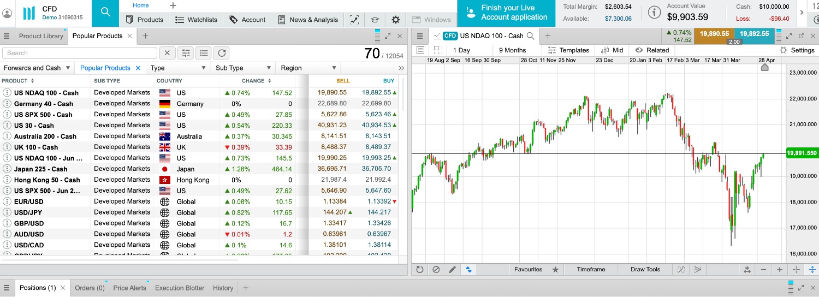Add a new layout next to Home
Screen dimensions: 819x297
click(x=173, y=5)
